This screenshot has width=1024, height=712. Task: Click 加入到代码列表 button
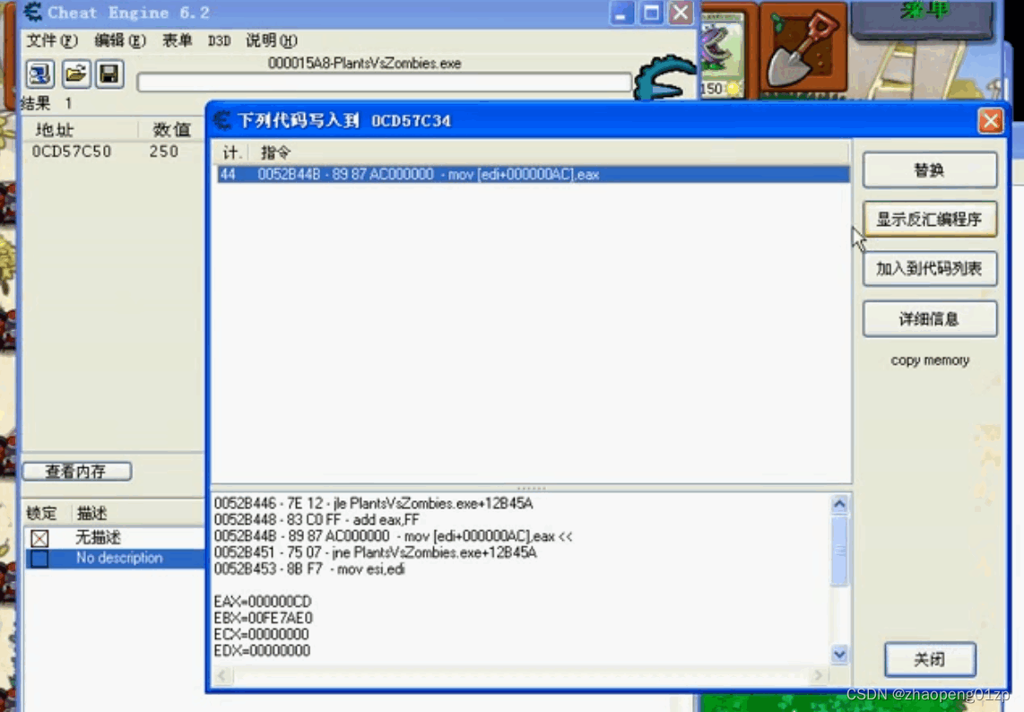(x=929, y=269)
